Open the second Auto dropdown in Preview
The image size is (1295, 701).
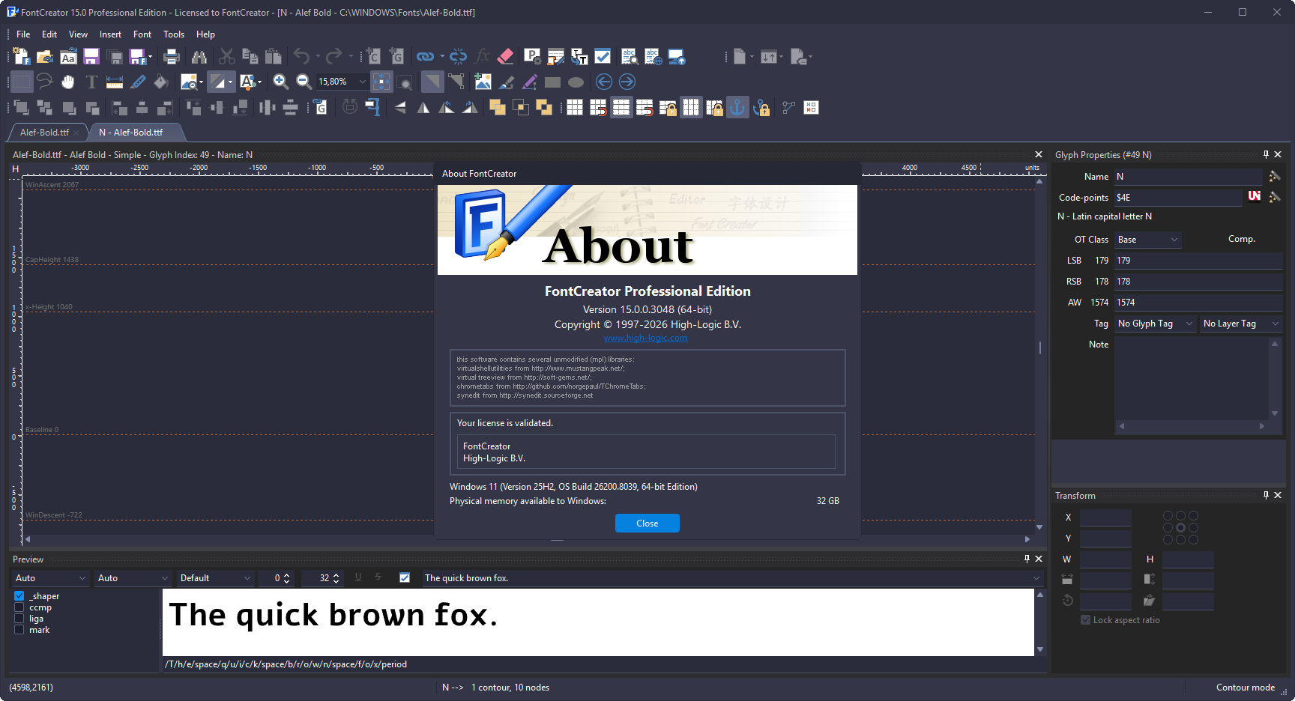point(133,578)
